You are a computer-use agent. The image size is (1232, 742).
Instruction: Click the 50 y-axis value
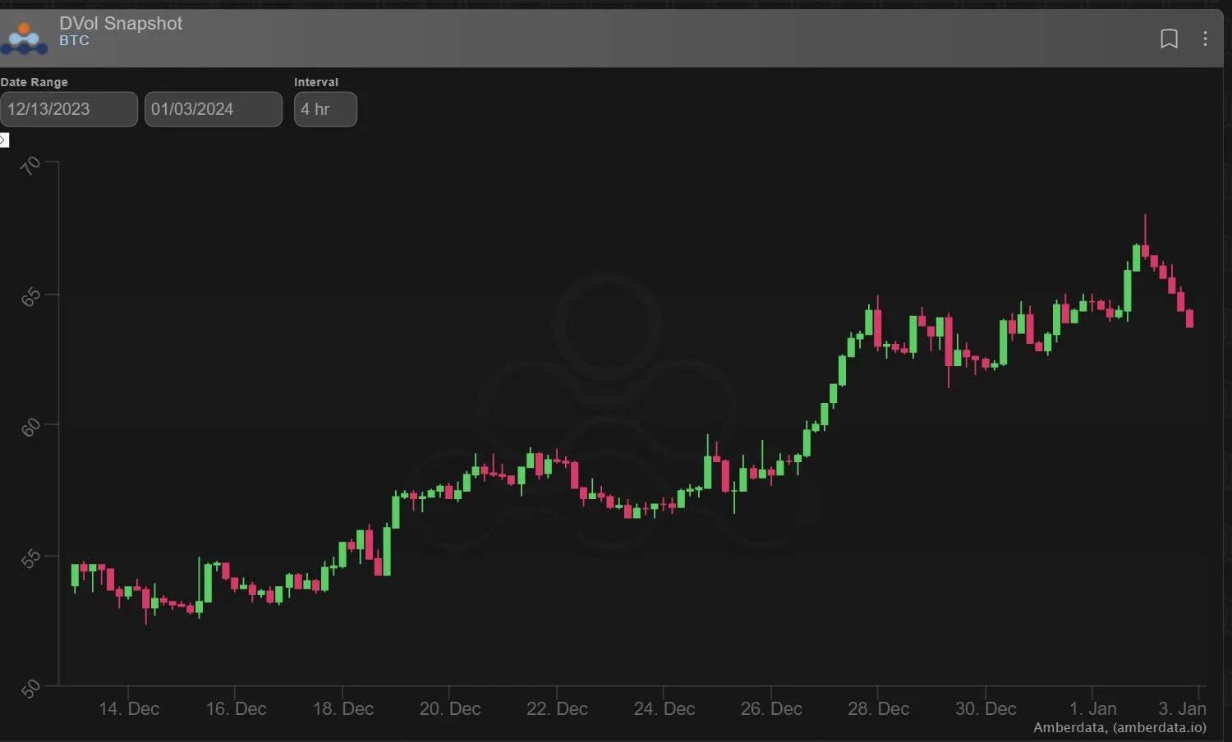click(x=30, y=688)
